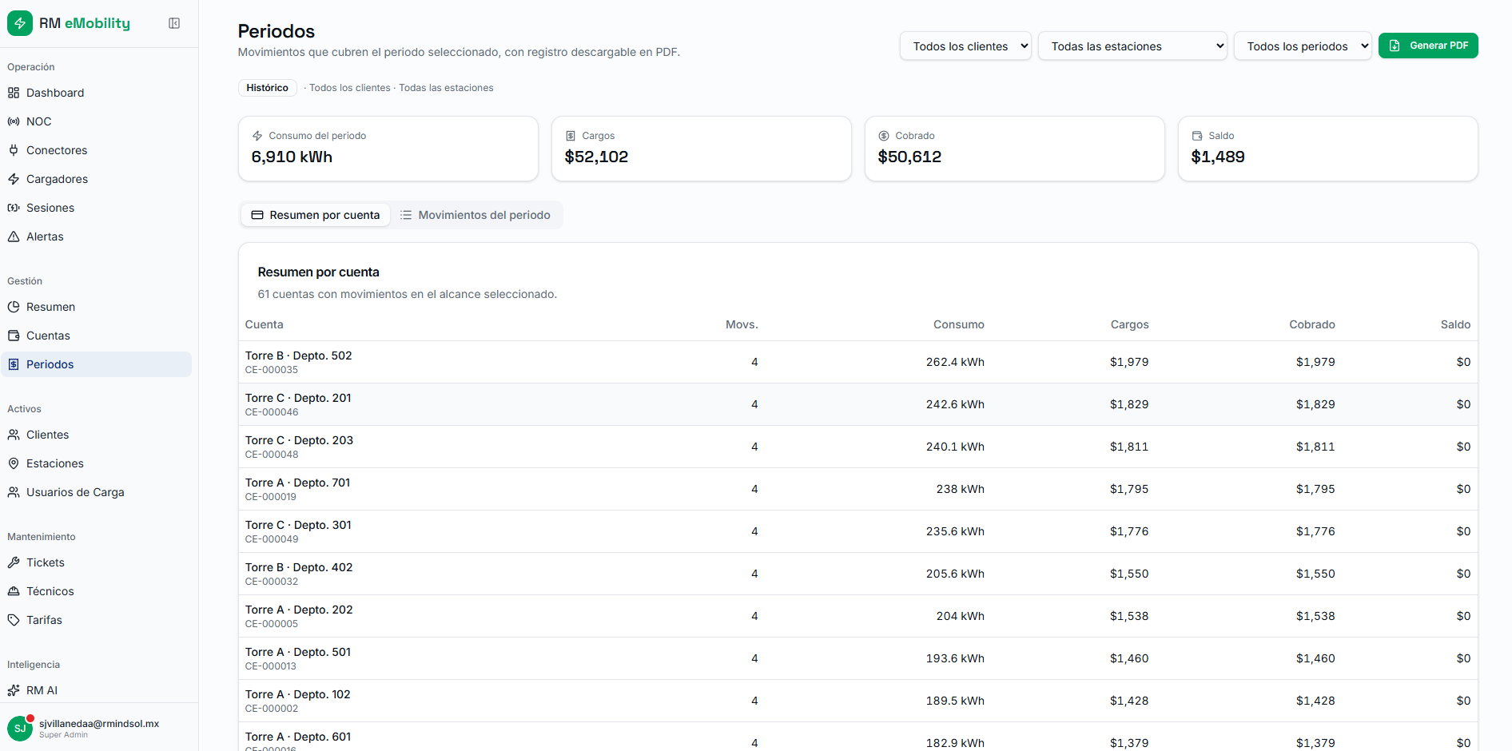Screen dimensions: 1512x751
Task: Click 262.4 kWh consumption value
Action: pos(955,362)
